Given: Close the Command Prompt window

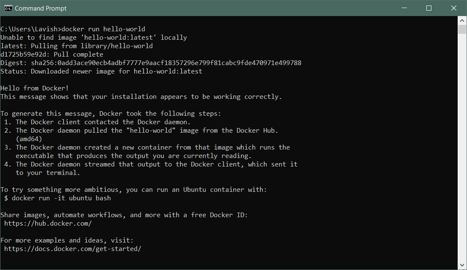Looking at the screenshot, I should tap(454, 8).
